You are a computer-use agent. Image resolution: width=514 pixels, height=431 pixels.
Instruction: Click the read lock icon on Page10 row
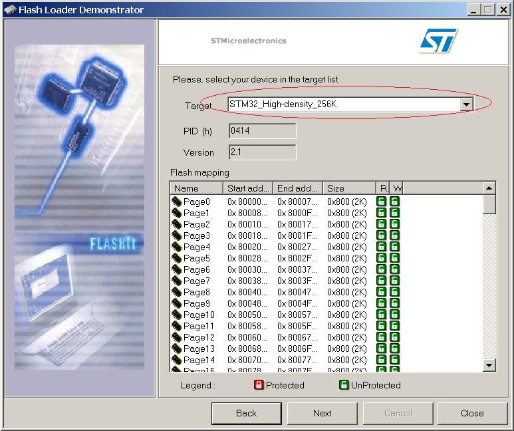(382, 315)
